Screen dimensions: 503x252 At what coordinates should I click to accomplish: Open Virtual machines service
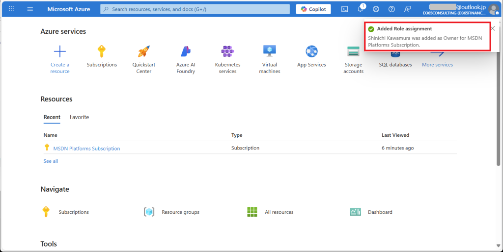tap(270, 51)
